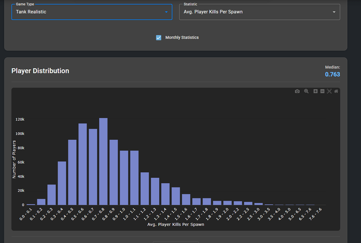Image resolution: width=361 pixels, height=243 pixels.
Task: Download the plot using the camera icon
Action: [x=297, y=91]
